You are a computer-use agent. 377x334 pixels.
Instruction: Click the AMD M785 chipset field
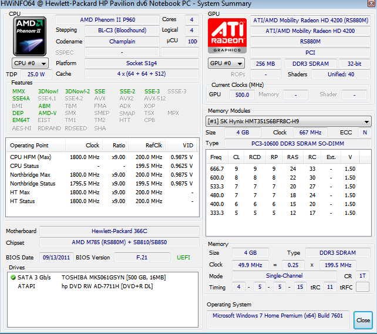119,242
